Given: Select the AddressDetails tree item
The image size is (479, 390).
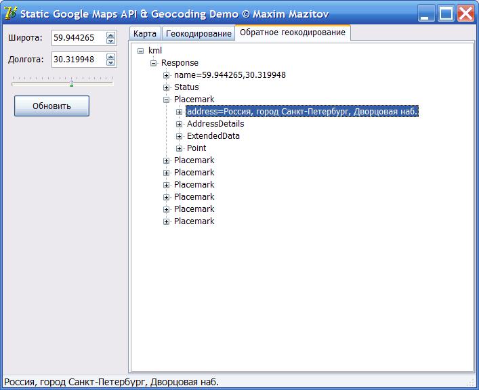Looking at the screenshot, I should pyautogui.click(x=215, y=124).
